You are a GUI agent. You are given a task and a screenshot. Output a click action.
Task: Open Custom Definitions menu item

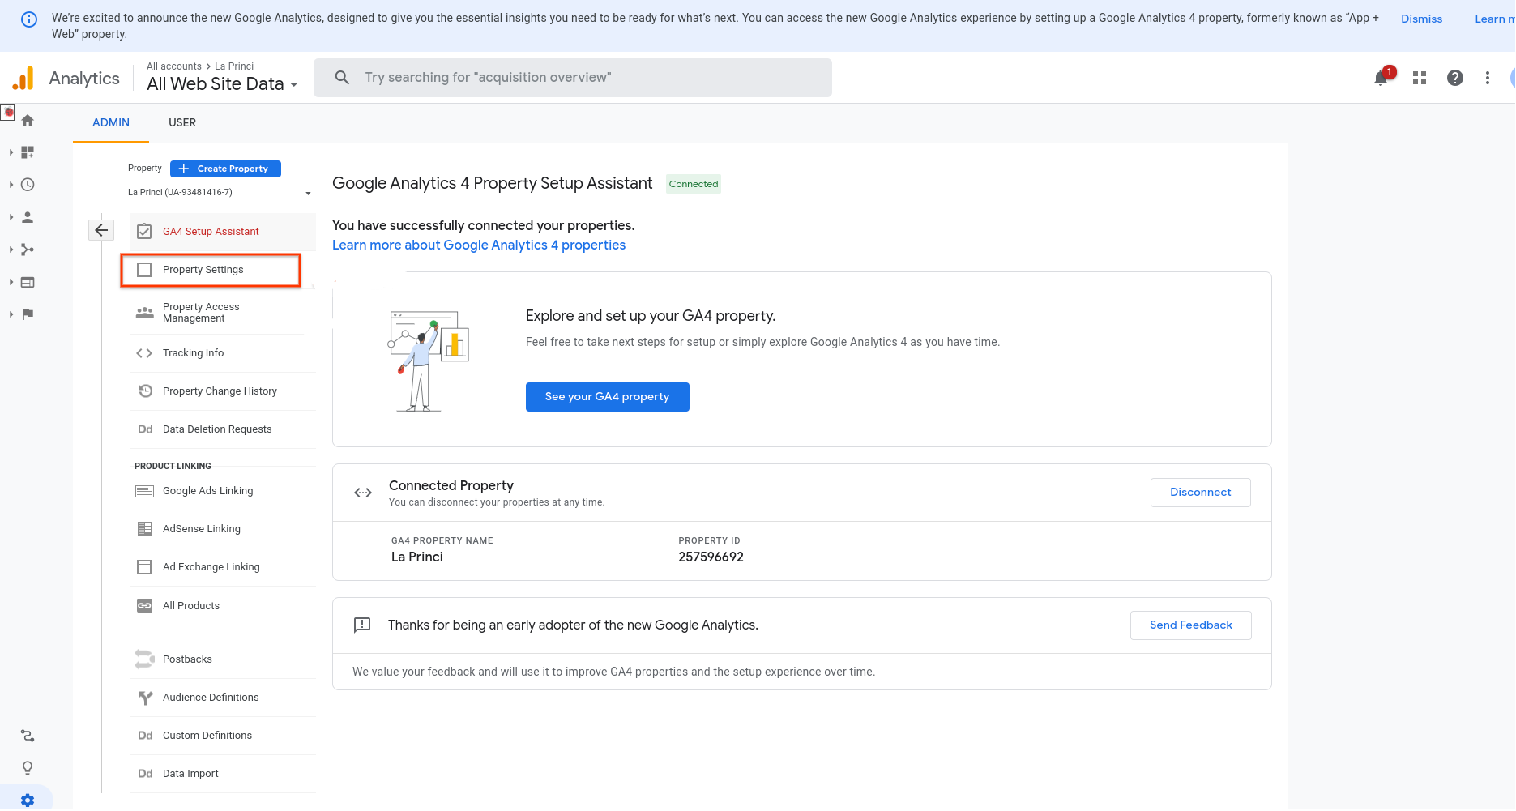tap(223, 736)
